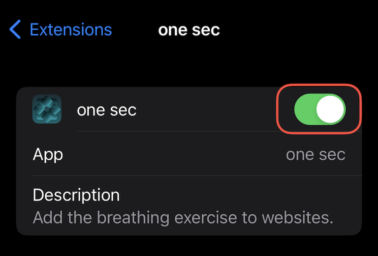The width and height of the screenshot is (378, 256).
Task: Click the 'Extensions' blue text label
Action: (71, 29)
